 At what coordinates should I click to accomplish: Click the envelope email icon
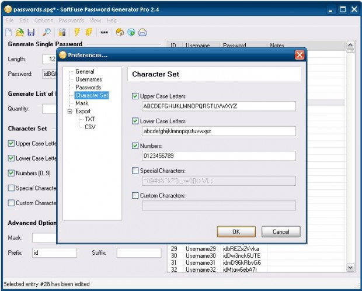[142, 32]
